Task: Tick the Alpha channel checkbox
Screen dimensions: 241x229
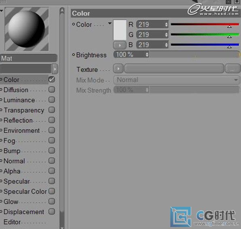Action: (52, 171)
